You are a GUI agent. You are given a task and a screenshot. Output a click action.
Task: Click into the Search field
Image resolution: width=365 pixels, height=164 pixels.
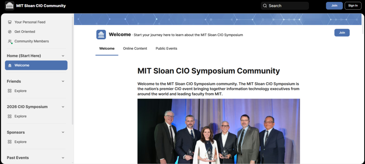[x=285, y=6]
